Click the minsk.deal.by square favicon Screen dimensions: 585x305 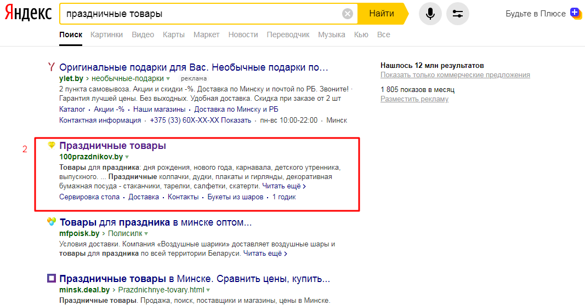point(51,278)
